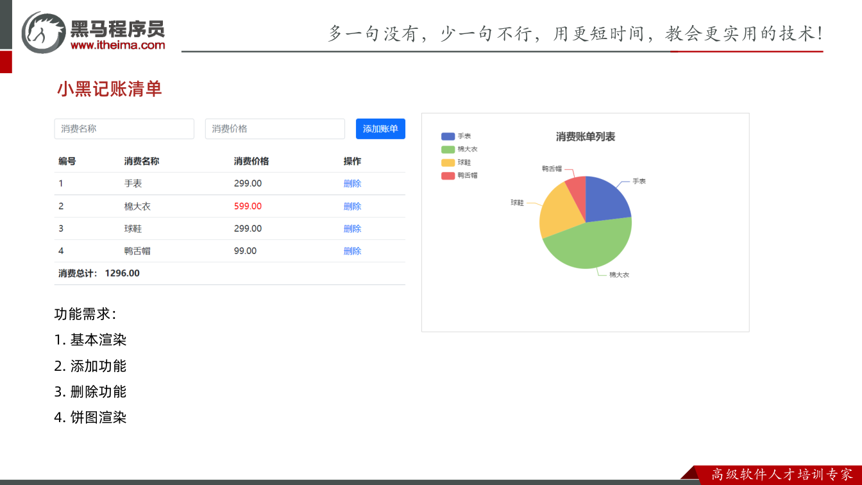Image resolution: width=862 pixels, height=485 pixels.
Task: Click the 编号 column header
Action: (67, 161)
